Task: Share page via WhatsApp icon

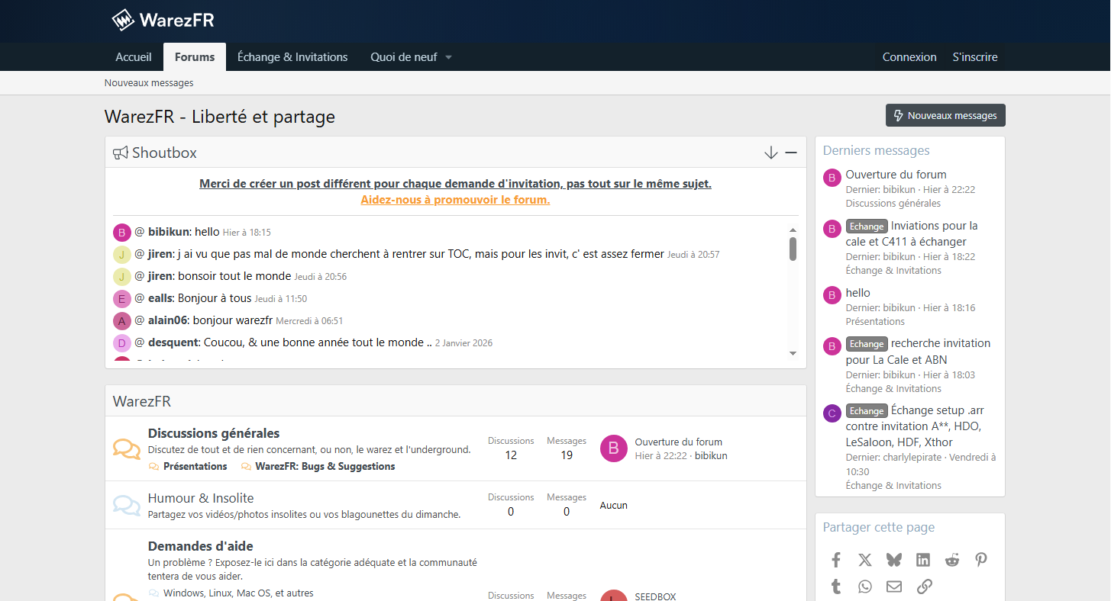Action: click(865, 587)
